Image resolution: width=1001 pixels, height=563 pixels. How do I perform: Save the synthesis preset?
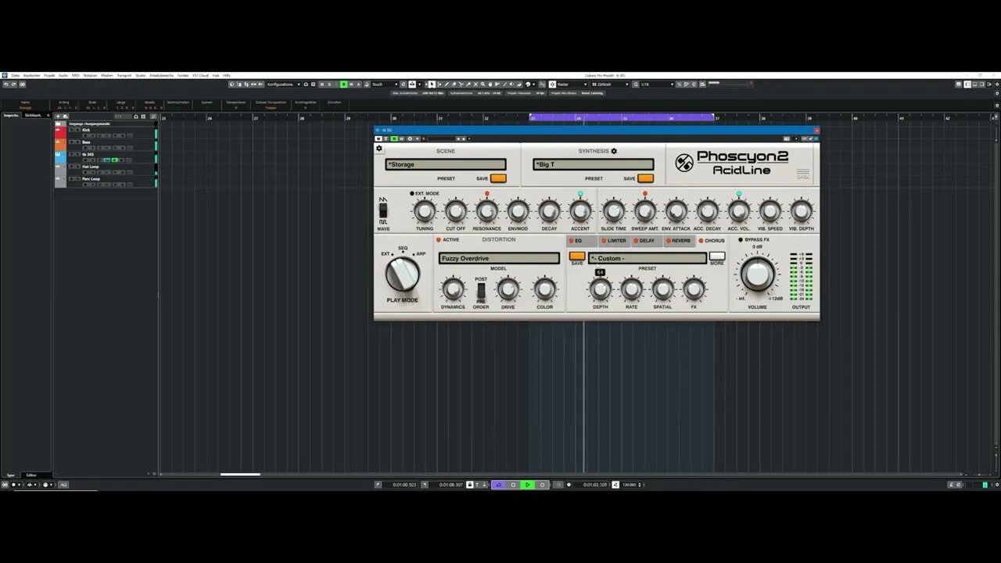point(646,178)
